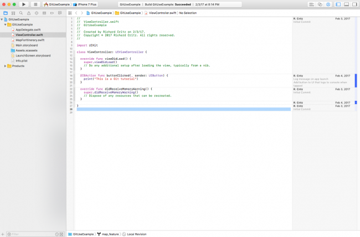Go forward in editor history
Screen dimensions: 360x237
coord(82,13)
